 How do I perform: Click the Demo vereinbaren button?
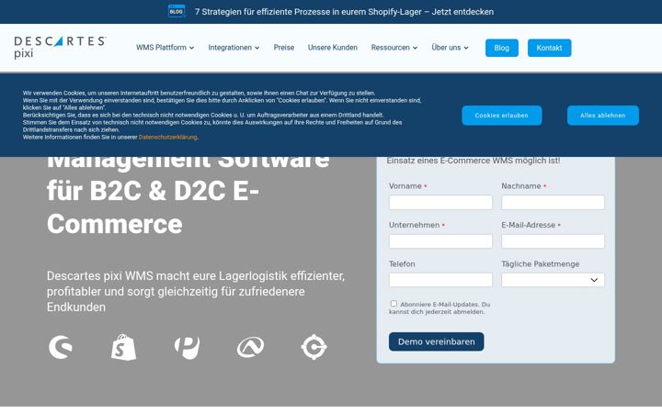coord(437,341)
